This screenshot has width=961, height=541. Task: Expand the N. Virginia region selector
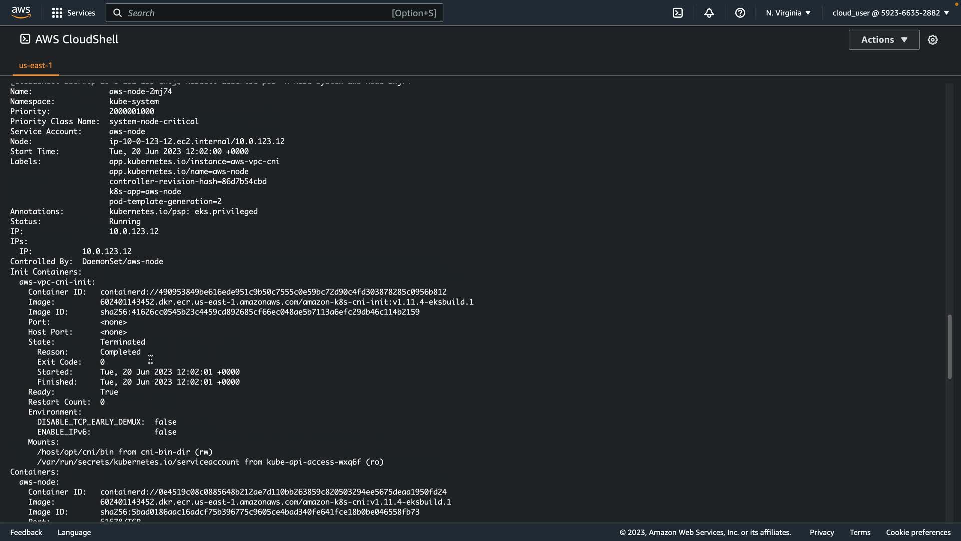[x=788, y=13]
